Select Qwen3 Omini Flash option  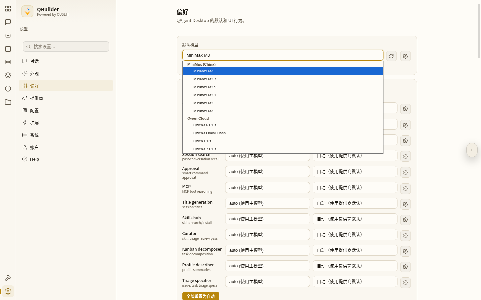click(283, 133)
